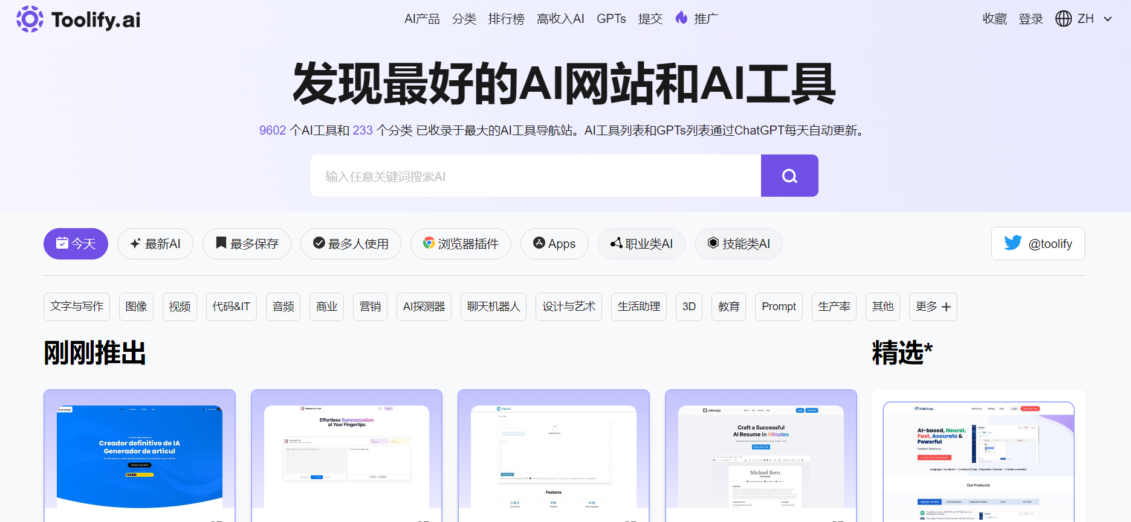The height and width of the screenshot is (522, 1131).
Task: Click the Twitter bird icon
Action: [1013, 243]
